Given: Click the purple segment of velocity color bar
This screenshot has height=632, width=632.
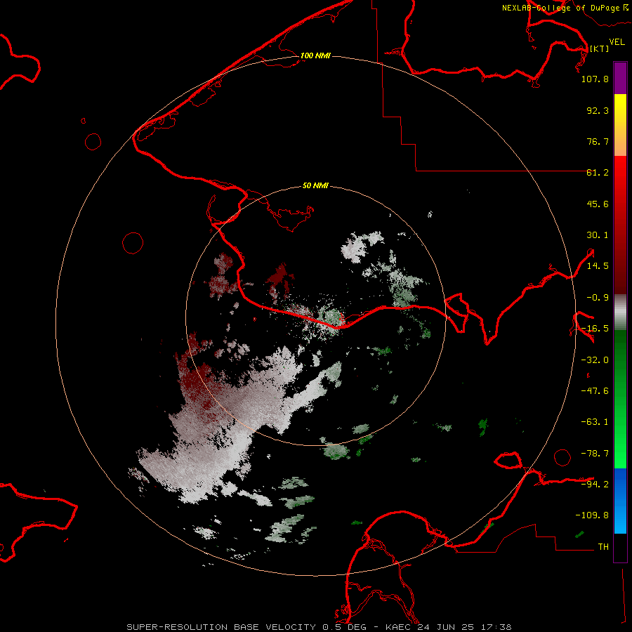Looking at the screenshot, I should [620, 78].
